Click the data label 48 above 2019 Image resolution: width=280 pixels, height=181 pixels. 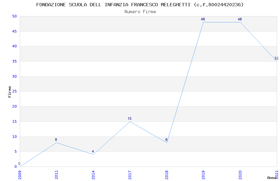(x=203, y=19)
